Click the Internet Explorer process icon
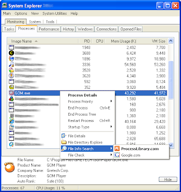Viewport: 181px width, 192px height. click(x=11, y=121)
